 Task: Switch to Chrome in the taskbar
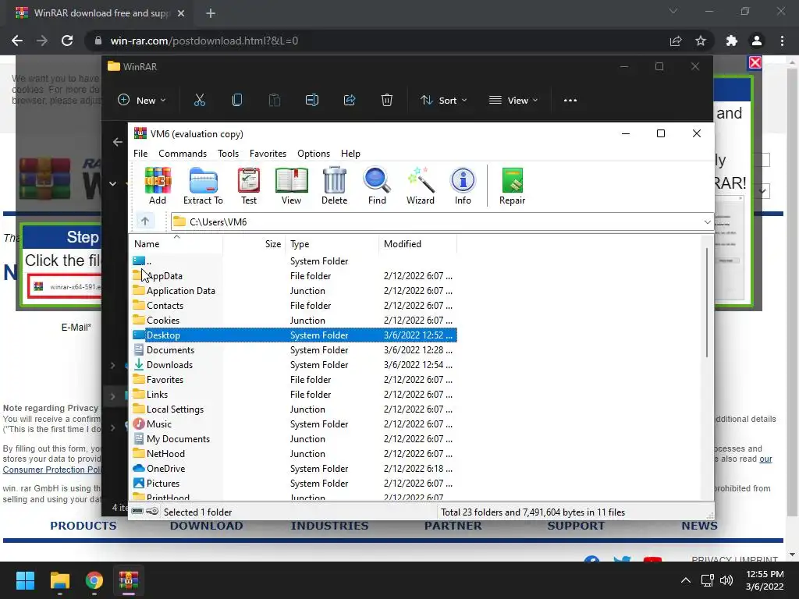[x=94, y=580]
